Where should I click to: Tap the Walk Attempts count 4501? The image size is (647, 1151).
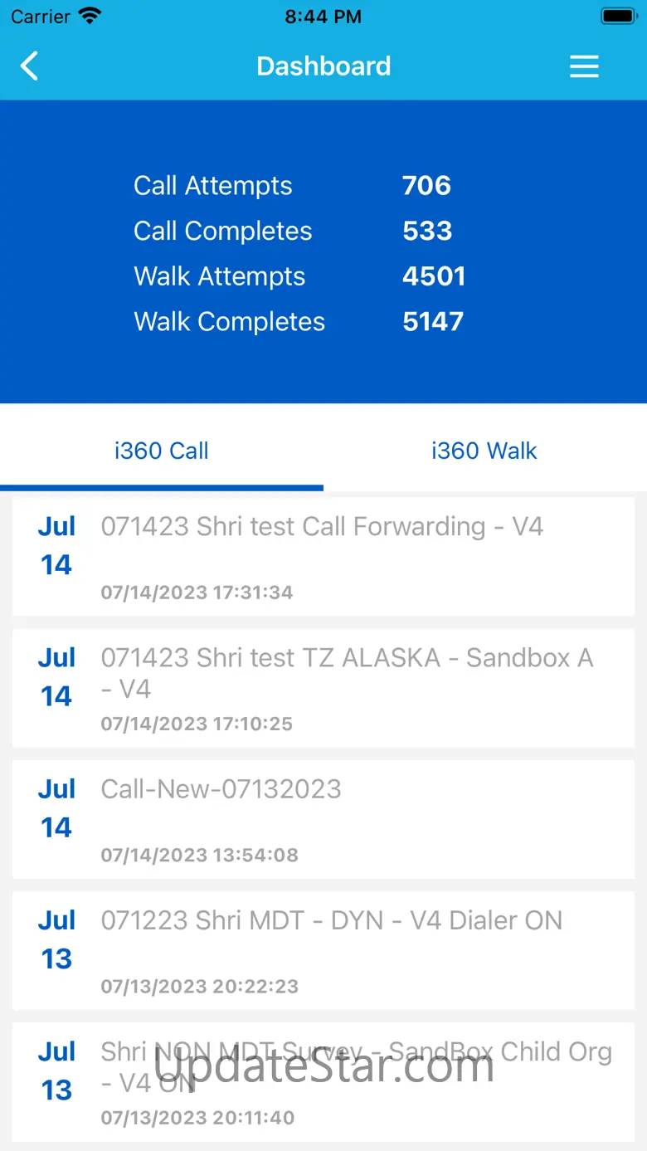click(434, 276)
